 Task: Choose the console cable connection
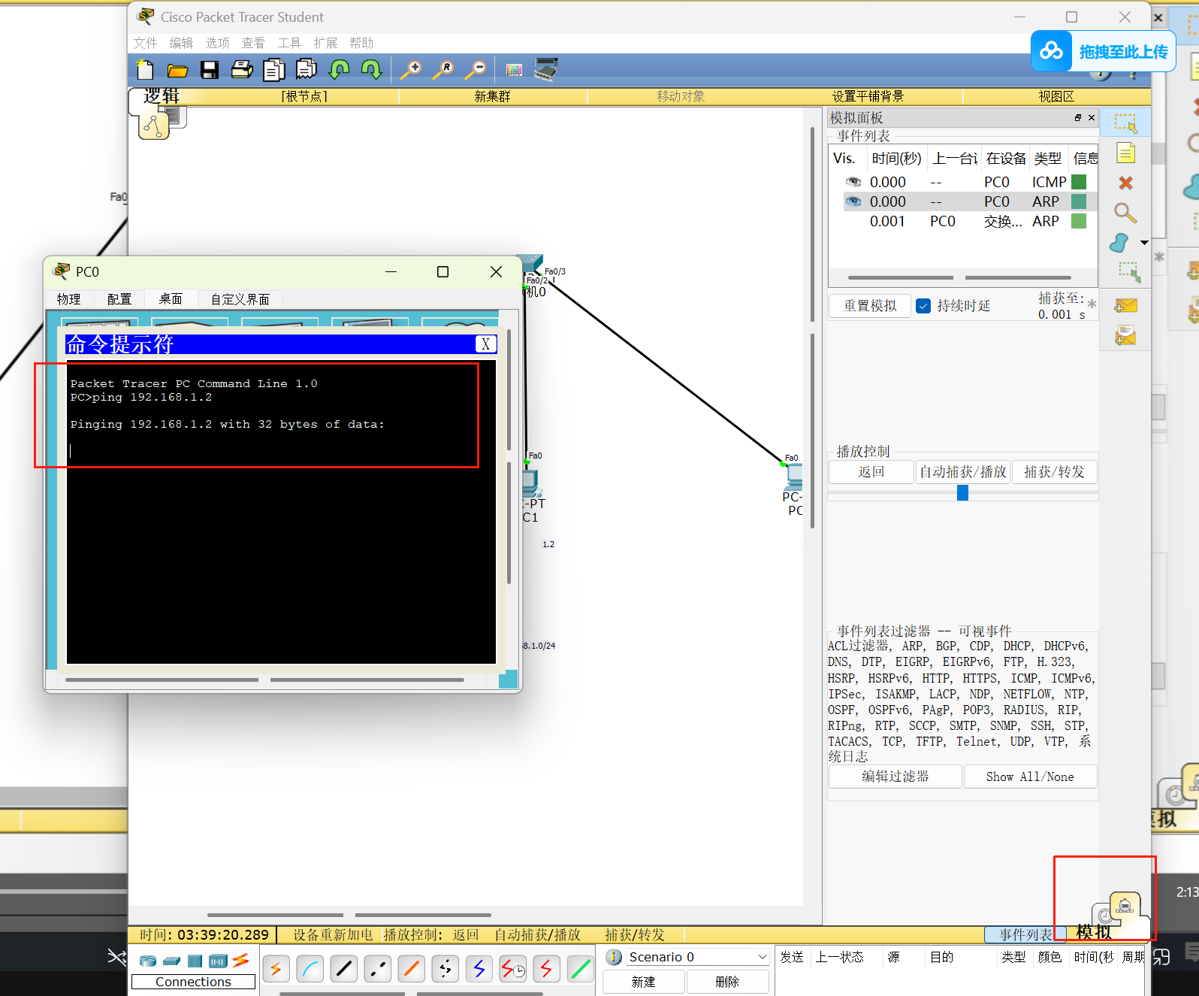(x=310, y=969)
